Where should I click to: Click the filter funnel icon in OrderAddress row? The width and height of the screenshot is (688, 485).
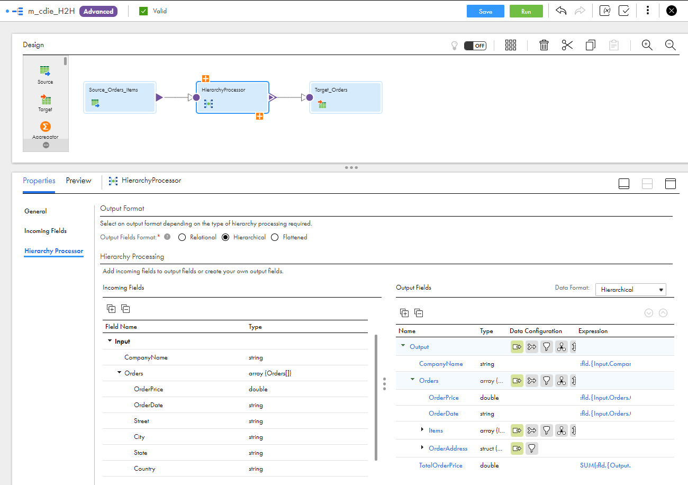pyautogui.click(x=532, y=448)
